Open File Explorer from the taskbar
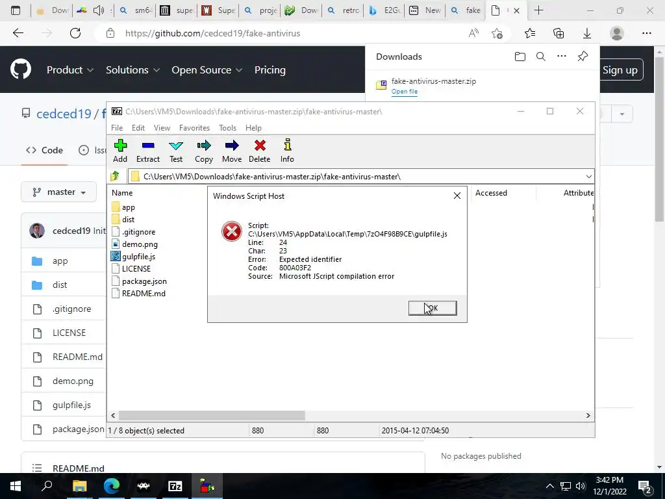 pyautogui.click(x=79, y=486)
